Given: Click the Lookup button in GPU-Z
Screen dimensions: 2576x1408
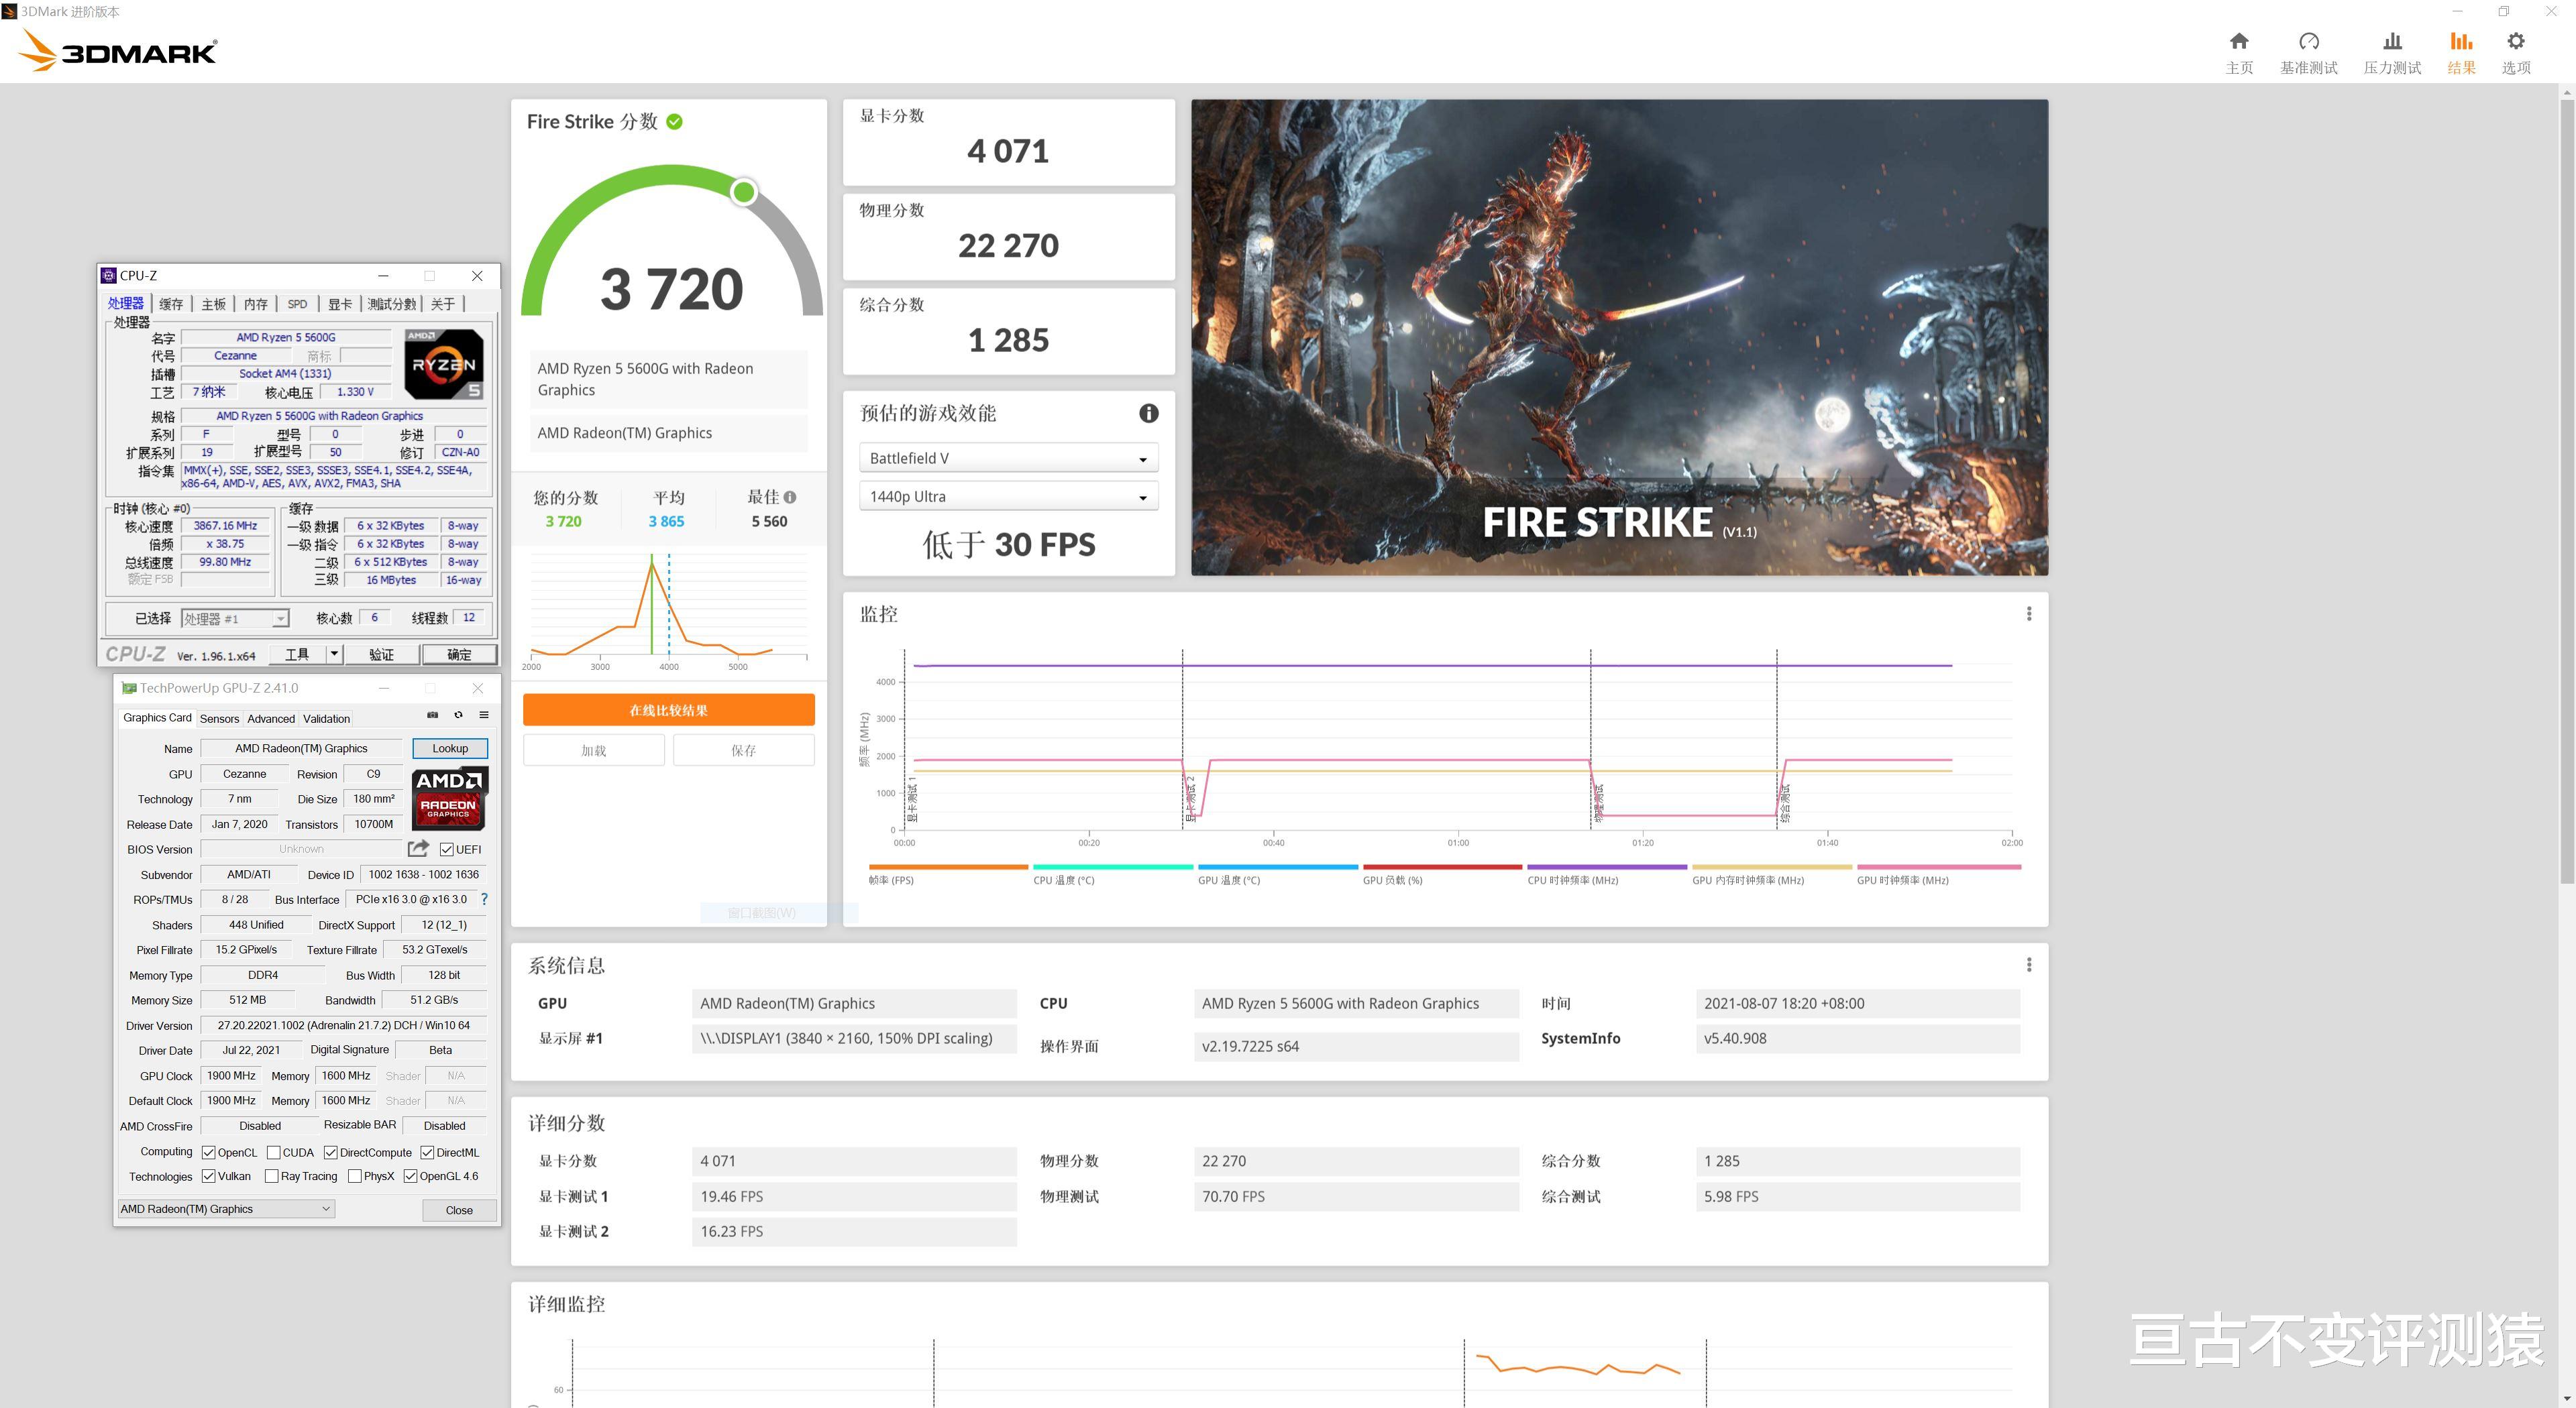Looking at the screenshot, I should click(x=449, y=748).
